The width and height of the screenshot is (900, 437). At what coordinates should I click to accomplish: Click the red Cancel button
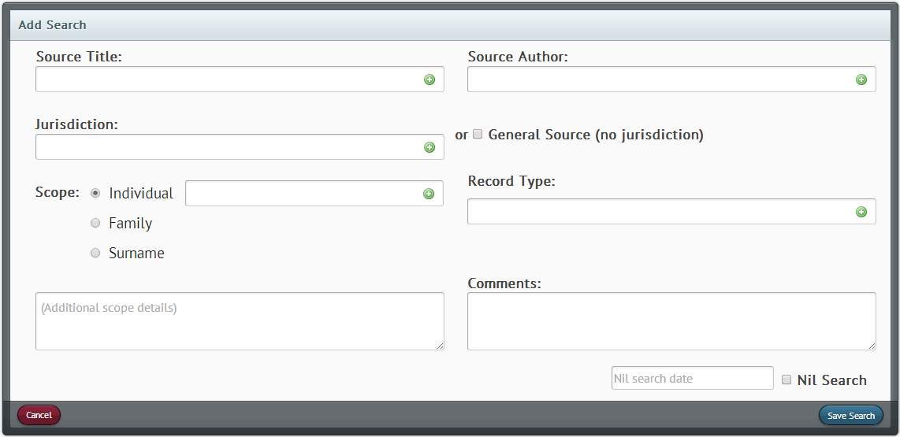pyautogui.click(x=39, y=415)
